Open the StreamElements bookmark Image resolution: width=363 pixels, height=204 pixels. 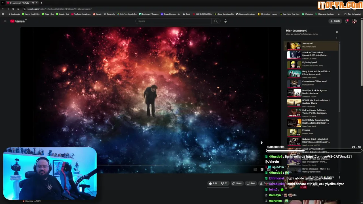click(x=170, y=14)
